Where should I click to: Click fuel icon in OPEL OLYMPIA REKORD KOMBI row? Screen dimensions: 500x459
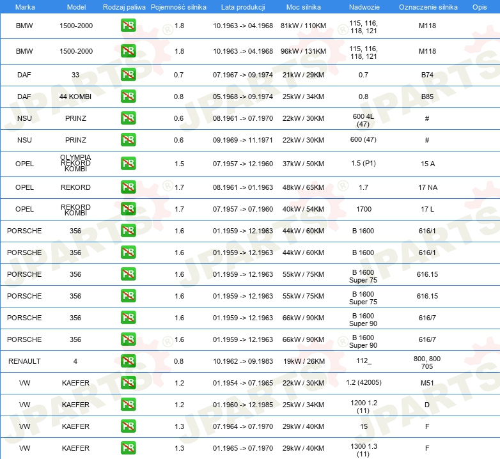[x=128, y=164]
